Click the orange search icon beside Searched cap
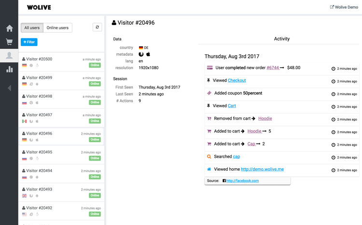362x225 pixels. (209, 156)
